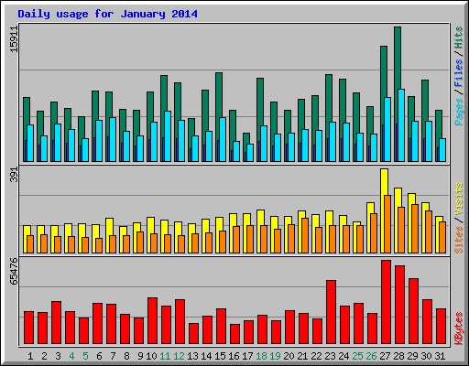Screen dimensions: 469x366
Task: Click the Hits legend label
Action: tap(459, 38)
